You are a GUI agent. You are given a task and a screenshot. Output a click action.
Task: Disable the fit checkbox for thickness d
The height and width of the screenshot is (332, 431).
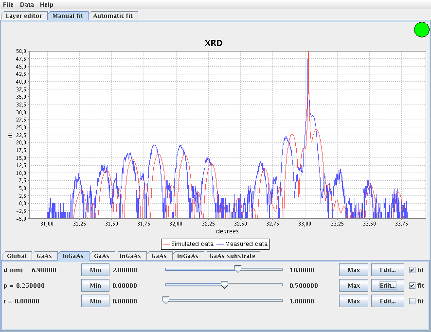tap(413, 270)
